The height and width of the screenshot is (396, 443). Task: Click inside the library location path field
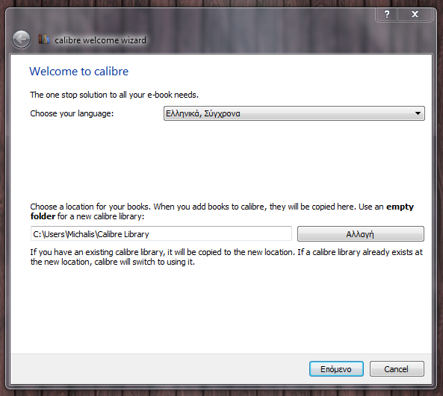(x=161, y=234)
